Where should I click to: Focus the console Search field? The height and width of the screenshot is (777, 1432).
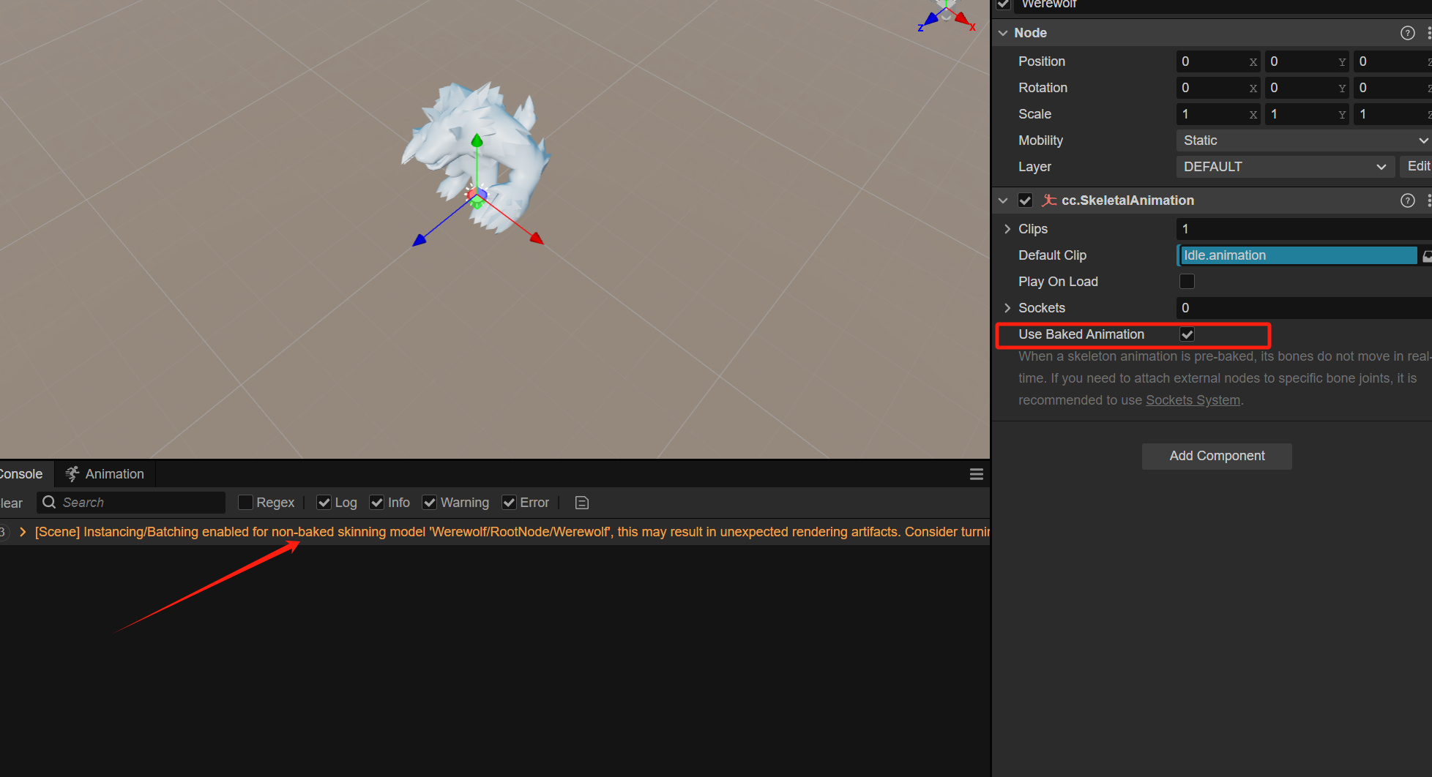point(132,503)
